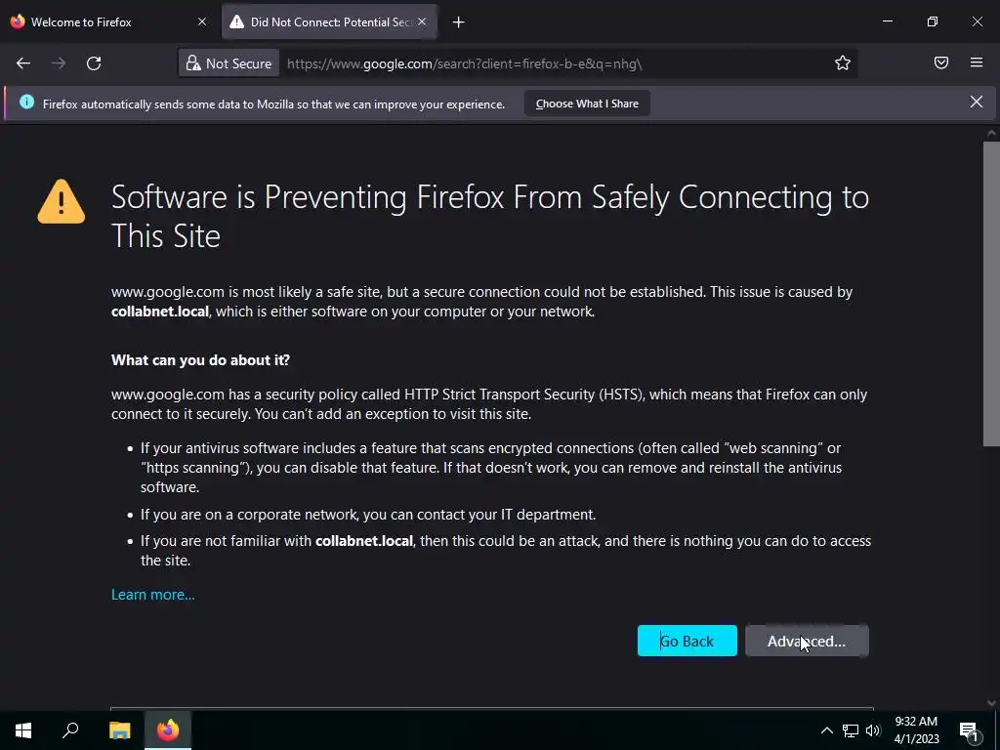Click the scrollbar down arrow

(991, 703)
